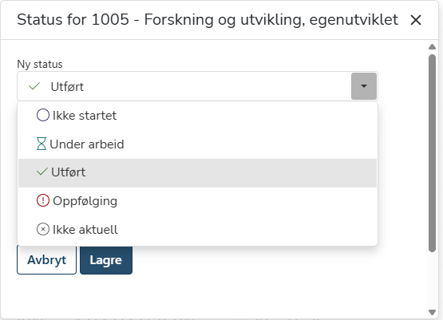Choose Under arbeid from the status list
The width and height of the screenshot is (443, 320).
(x=197, y=144)
